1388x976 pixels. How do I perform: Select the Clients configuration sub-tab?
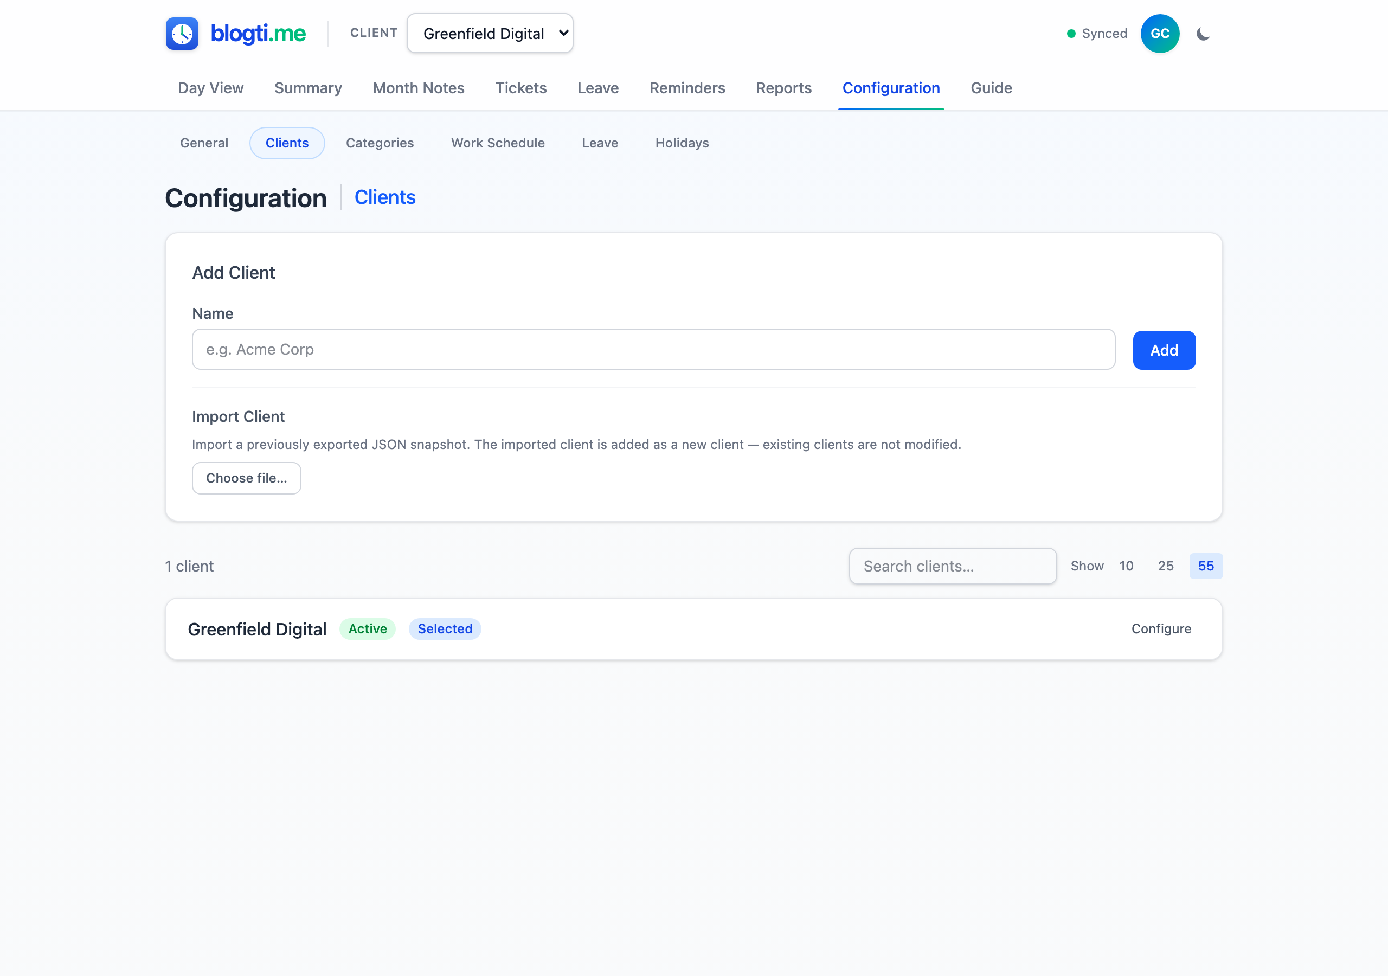click(287, 143)
